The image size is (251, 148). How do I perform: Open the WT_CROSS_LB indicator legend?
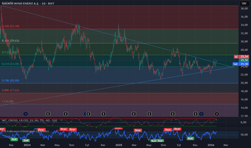(29, 120)
